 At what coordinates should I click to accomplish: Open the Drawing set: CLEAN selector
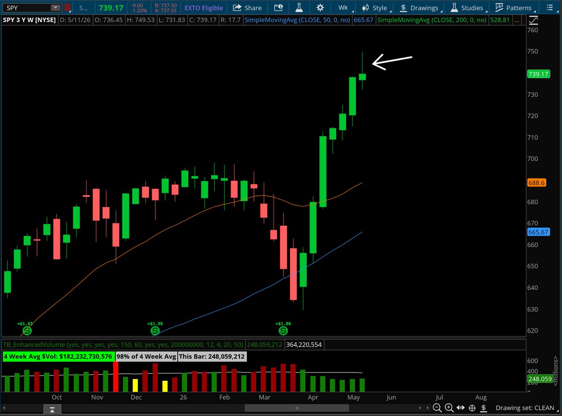[x=526, y=408]
